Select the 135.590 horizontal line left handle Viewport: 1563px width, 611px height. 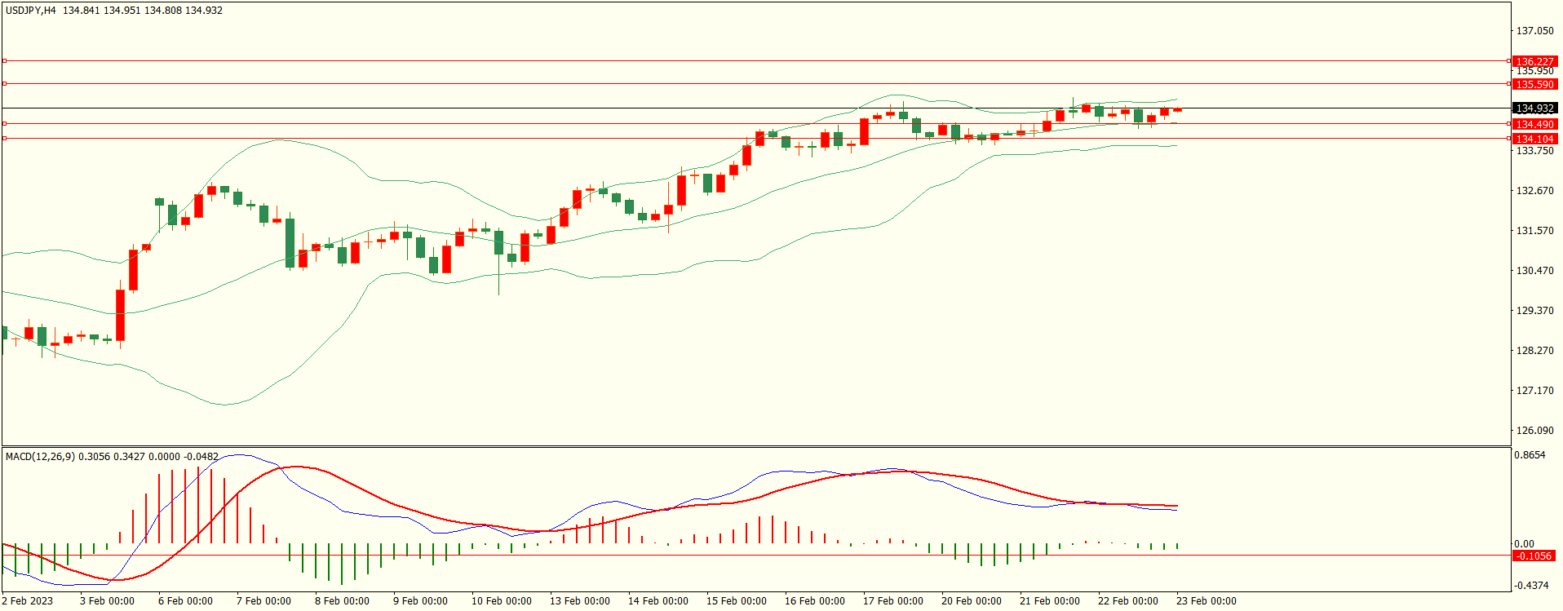click(4, 83)
